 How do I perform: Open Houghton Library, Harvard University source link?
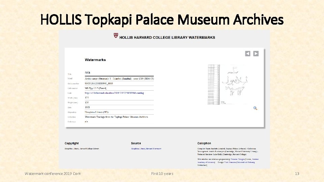click(x=146, y=149)
